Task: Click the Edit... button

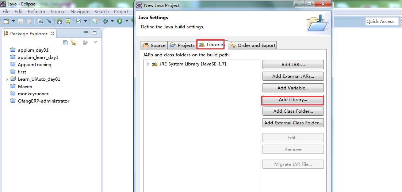Action: [293, 137]
